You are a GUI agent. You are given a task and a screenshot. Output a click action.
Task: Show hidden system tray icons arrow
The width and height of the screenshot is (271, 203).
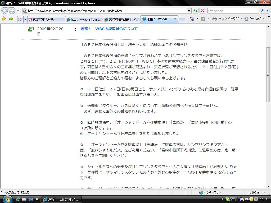point(223,199)
